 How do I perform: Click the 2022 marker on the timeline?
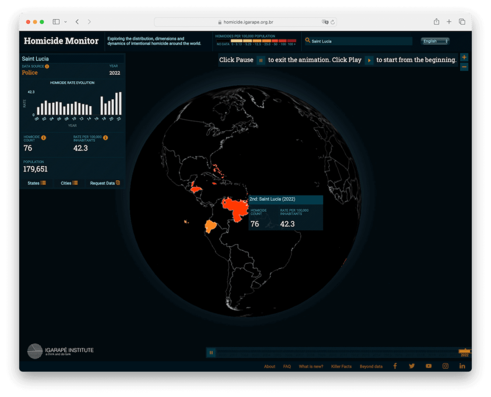[x=465, y=352]
